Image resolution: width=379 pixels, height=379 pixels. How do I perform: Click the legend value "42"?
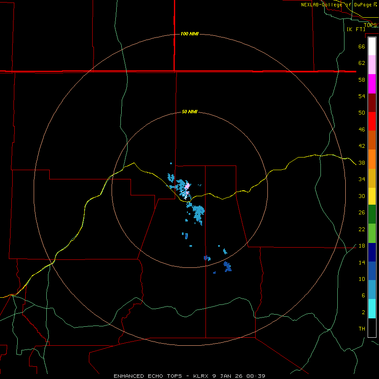click(362, 146)
